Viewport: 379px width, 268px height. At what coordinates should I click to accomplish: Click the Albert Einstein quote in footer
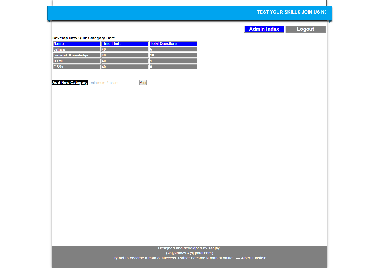[x=189, y=258]
